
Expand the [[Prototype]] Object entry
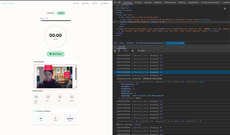tap(120, 98)
